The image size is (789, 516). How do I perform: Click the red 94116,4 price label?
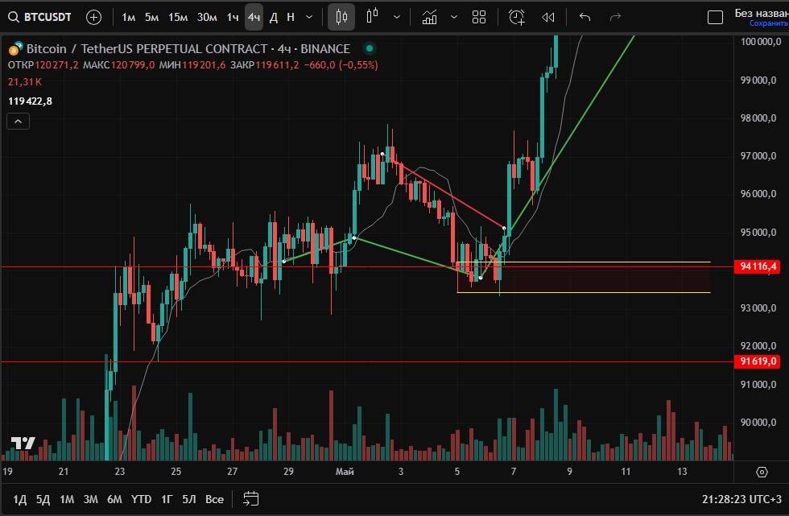[x=758, y=266]
